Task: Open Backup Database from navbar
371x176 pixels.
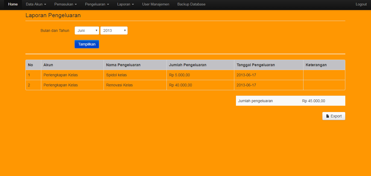Action: tap(191, 4)
